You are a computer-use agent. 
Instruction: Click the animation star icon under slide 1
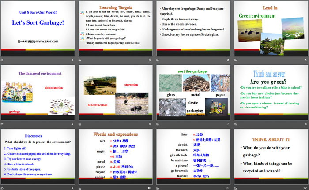[x=2, y=60]
